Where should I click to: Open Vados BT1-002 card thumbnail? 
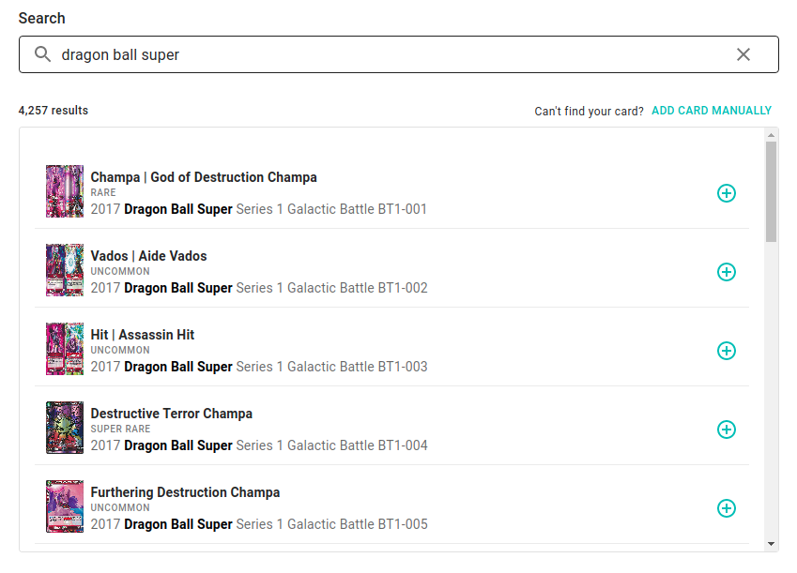(65, 270)
